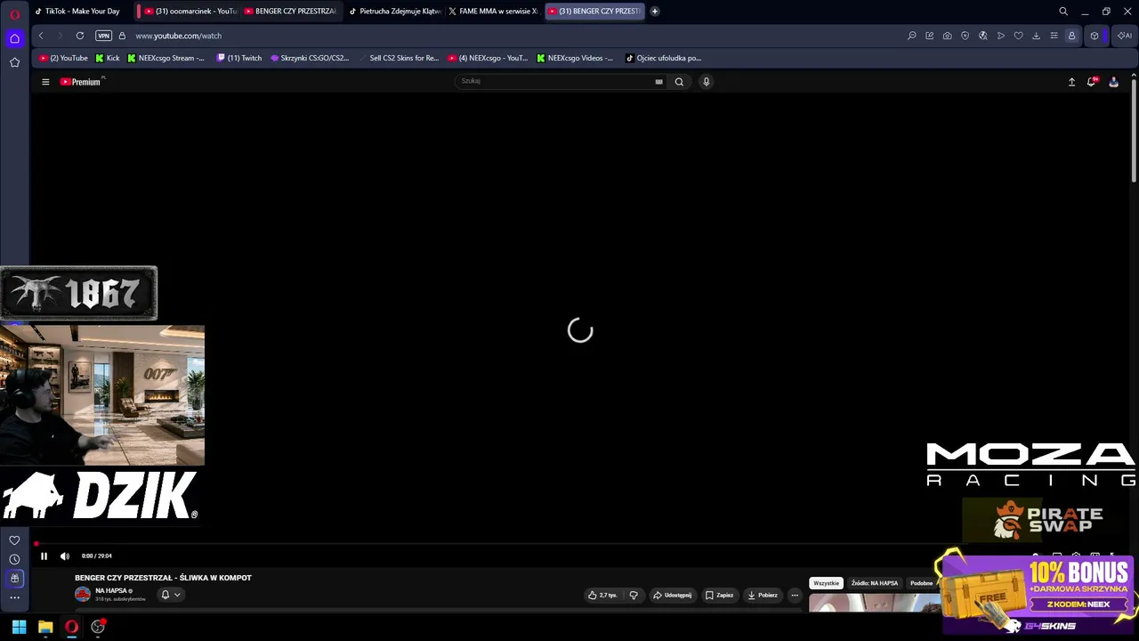The image size is (1139, 641).
Task: Open the browser downloads icon
Action: pyautogui.click(x=1037, y=36)
